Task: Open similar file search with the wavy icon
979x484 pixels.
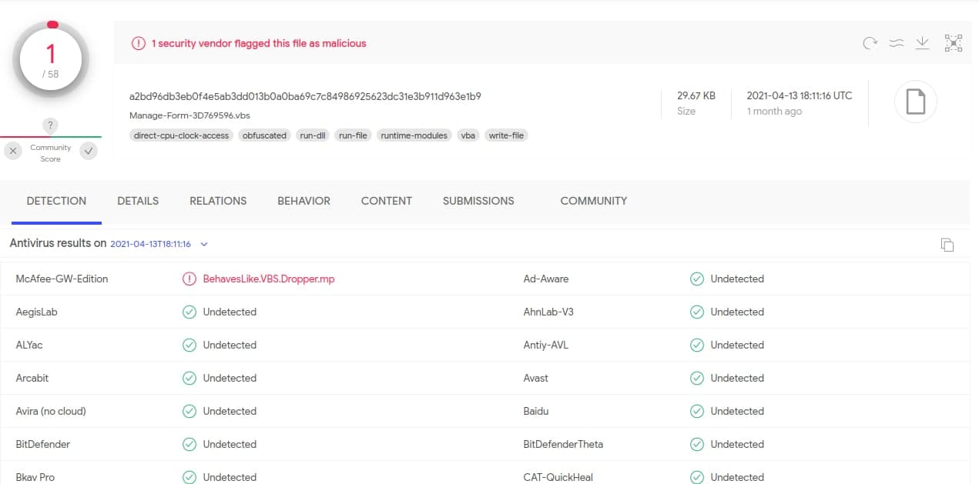Action: point(896,44)
